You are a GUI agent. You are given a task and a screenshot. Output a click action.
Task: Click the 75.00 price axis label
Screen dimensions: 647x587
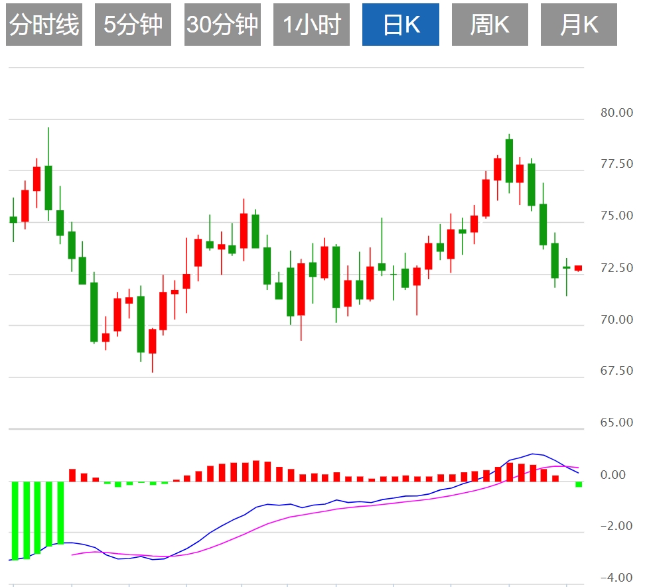coord(616,216)
